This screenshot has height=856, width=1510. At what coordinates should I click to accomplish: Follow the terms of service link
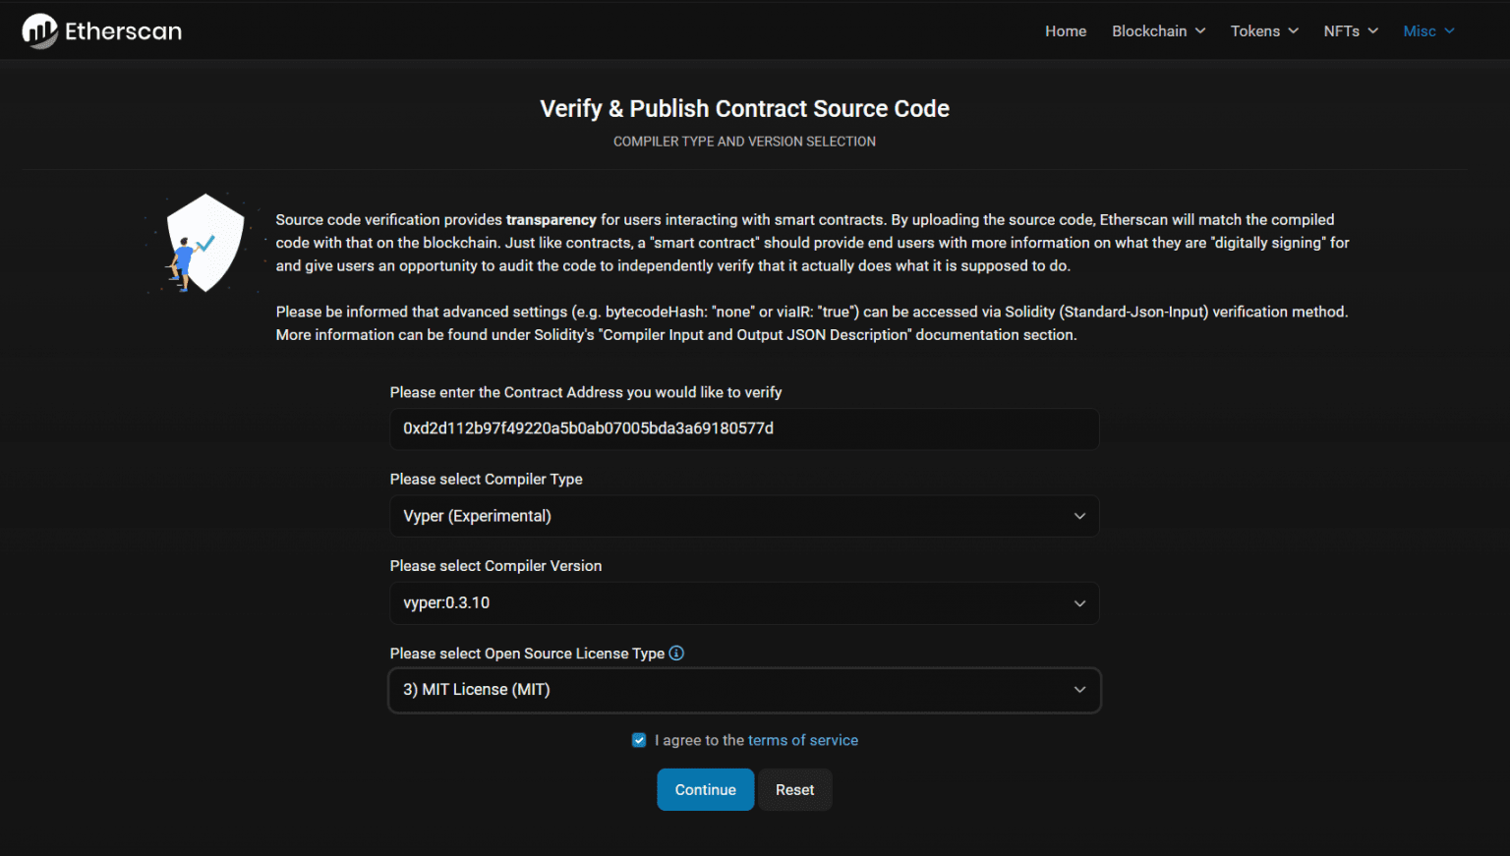coord(803,739)
